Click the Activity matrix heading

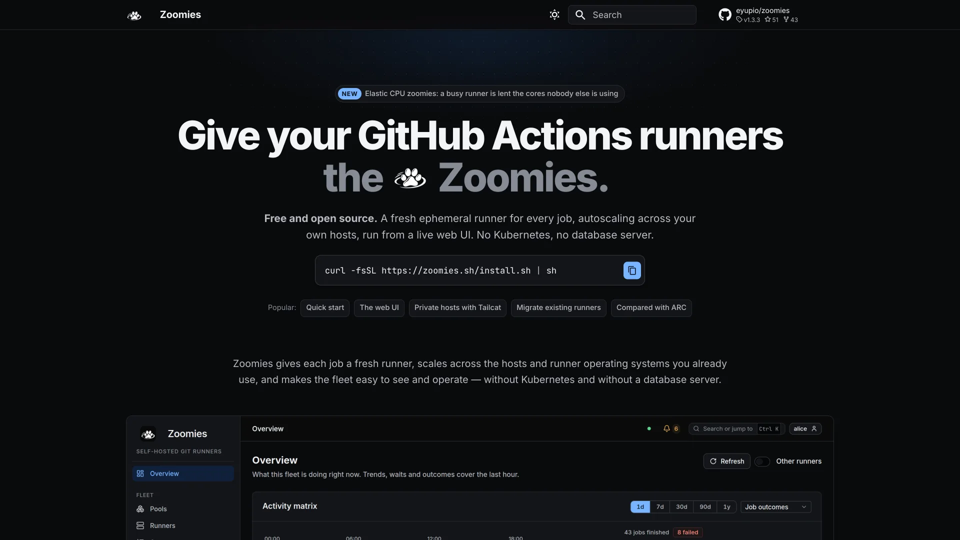(x=289, y=506)
